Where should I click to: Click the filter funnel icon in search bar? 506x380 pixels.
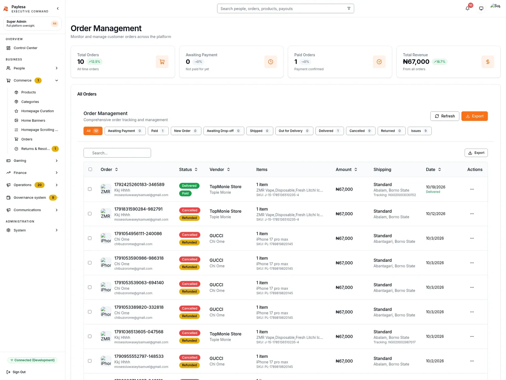(349, 9)
